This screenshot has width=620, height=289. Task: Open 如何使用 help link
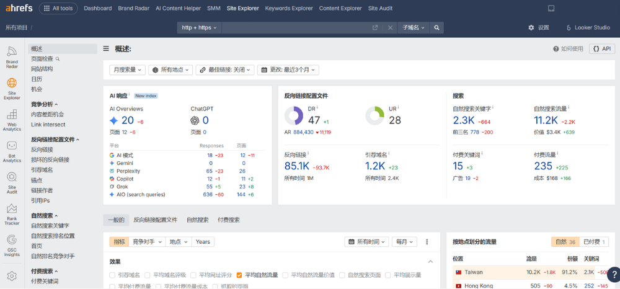[x=568, y=48]
